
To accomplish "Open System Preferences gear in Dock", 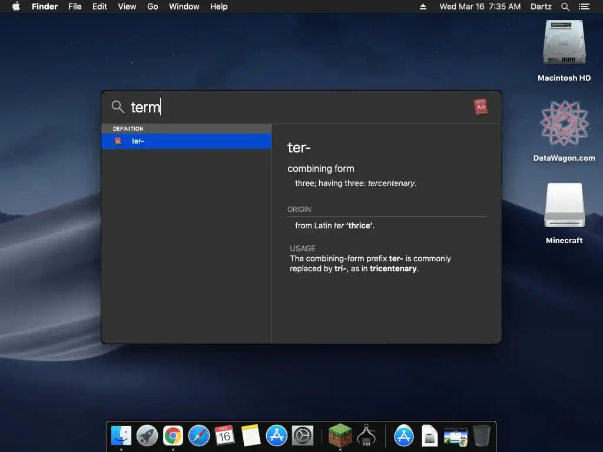I will pyautogui.click(x=303, y=436).
